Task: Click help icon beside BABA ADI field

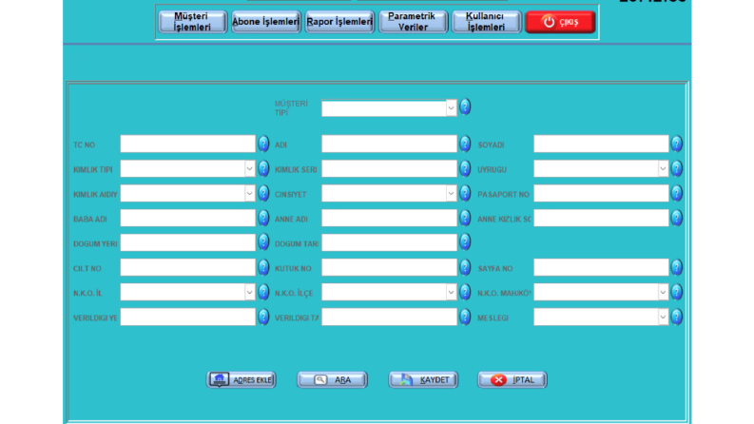Action: (x=263, y=218)
